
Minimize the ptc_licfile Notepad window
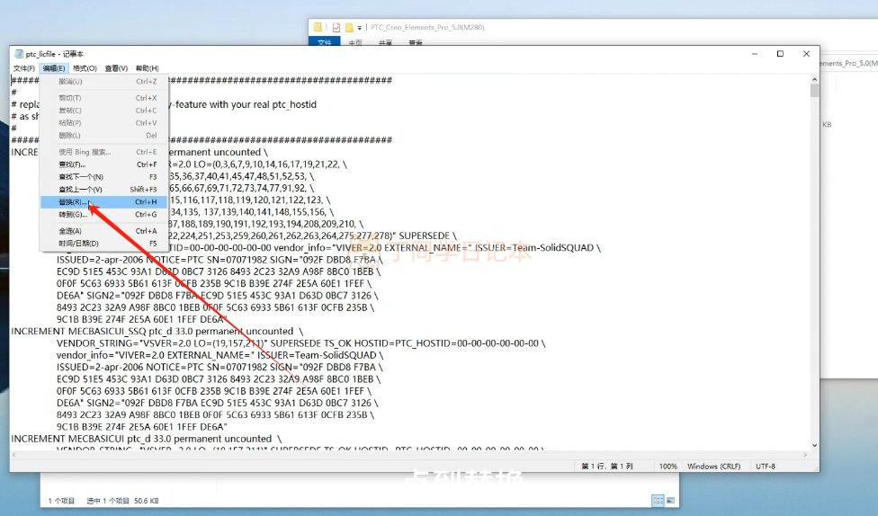pyautogui.click(x=754, y=54)
